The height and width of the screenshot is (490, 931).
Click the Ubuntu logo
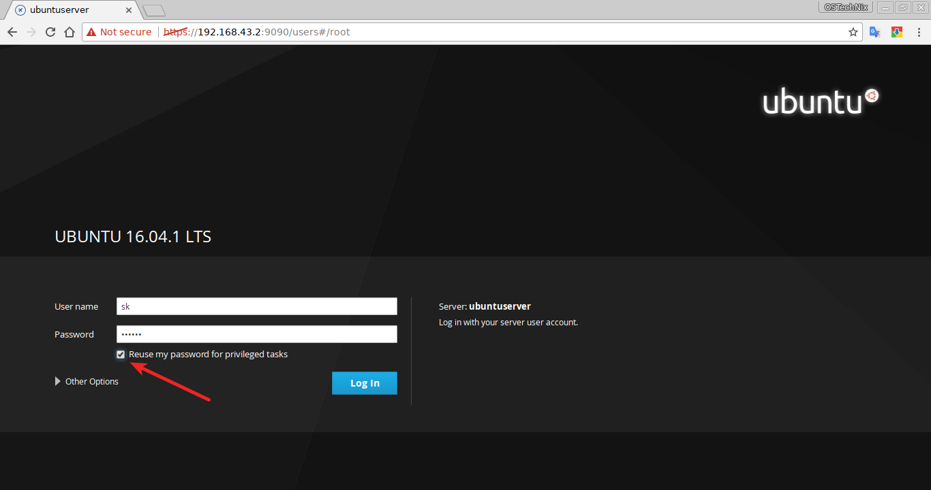[821, 101]
